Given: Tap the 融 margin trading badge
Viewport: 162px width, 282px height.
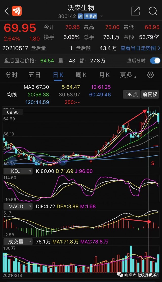Looking at the screenshot, I should click(80, 16).
